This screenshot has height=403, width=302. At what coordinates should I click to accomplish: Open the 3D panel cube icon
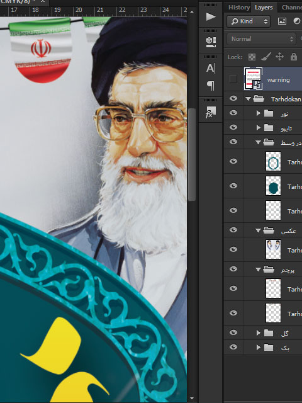click(211, 42)
